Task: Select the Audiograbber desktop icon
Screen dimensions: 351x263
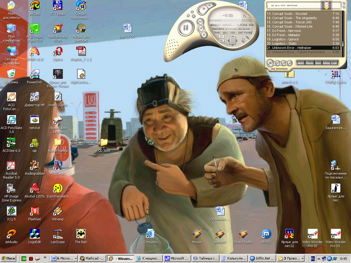Action: click(35, 168)
